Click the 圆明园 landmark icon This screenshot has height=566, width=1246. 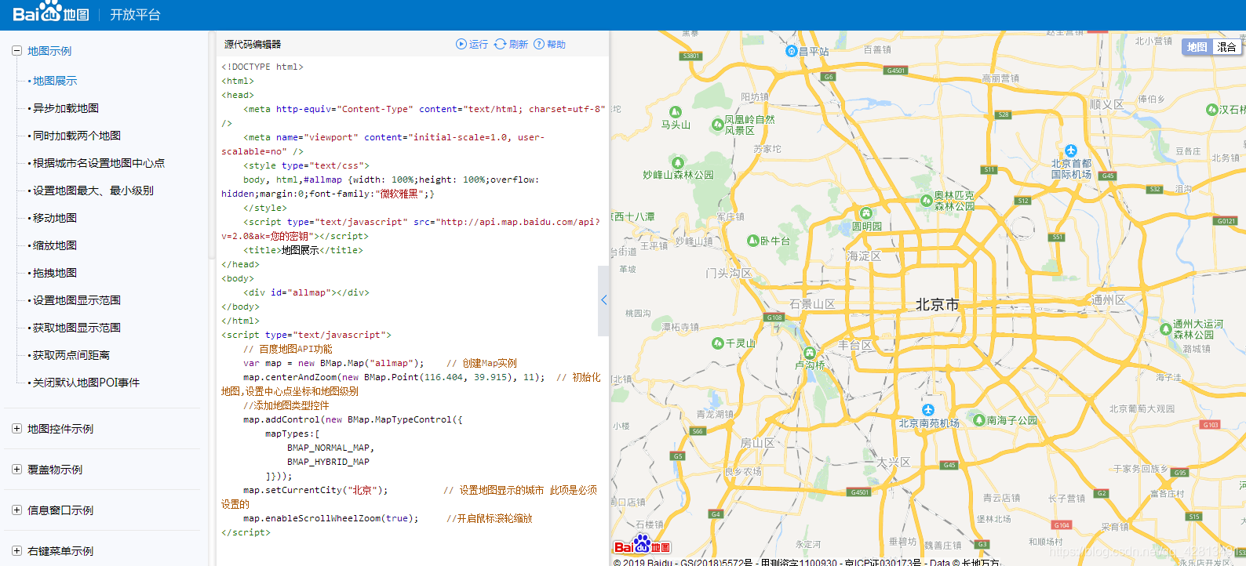(866, 213)
